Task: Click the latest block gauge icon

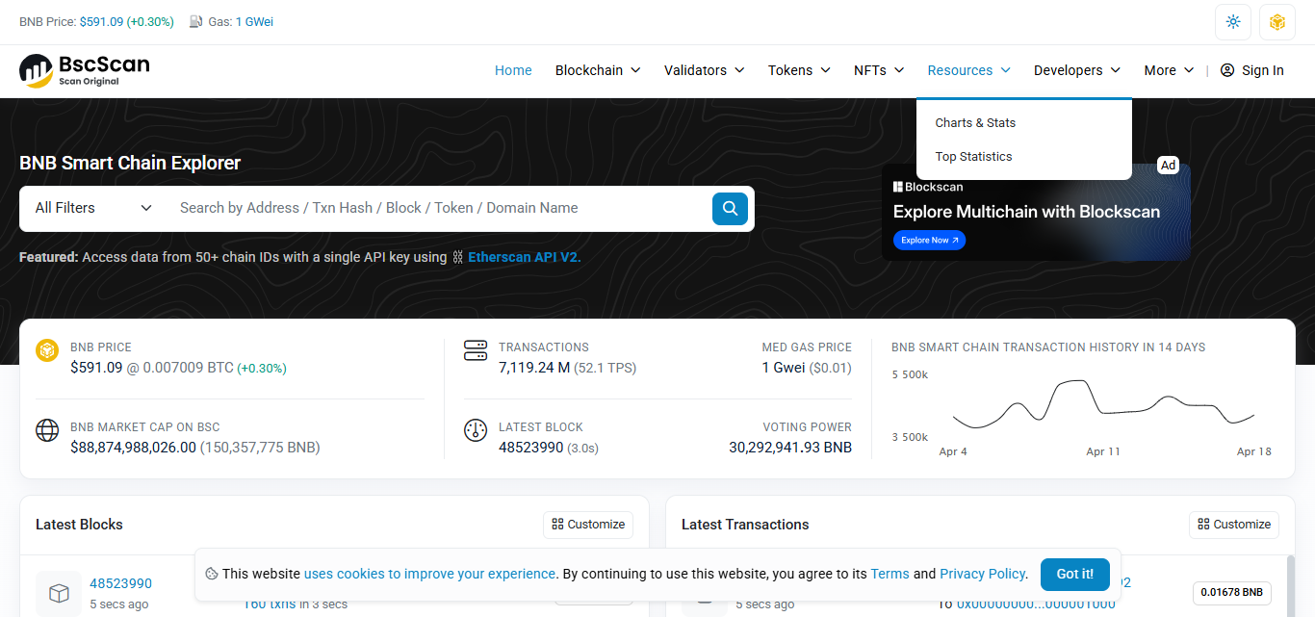Action: pyautogui.click(x=476, y=430)
